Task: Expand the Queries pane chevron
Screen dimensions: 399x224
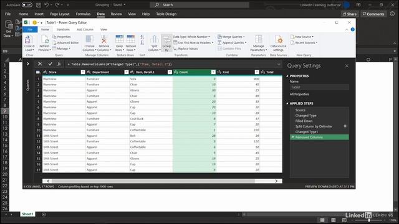Action: (28, 63)
